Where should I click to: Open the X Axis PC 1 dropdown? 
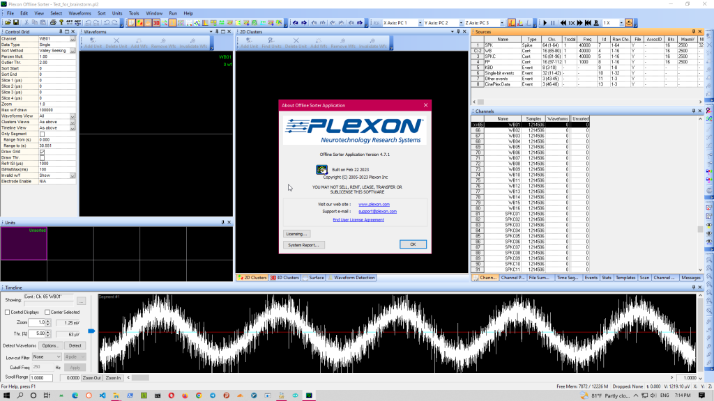(x=420, y=23)
